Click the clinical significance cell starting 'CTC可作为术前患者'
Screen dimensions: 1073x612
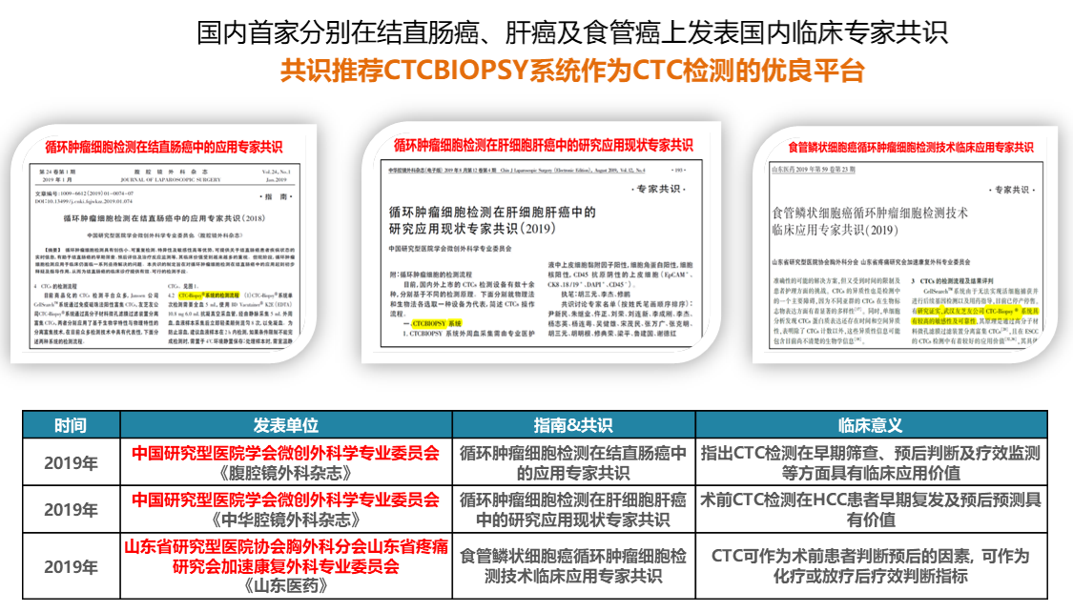871,566
